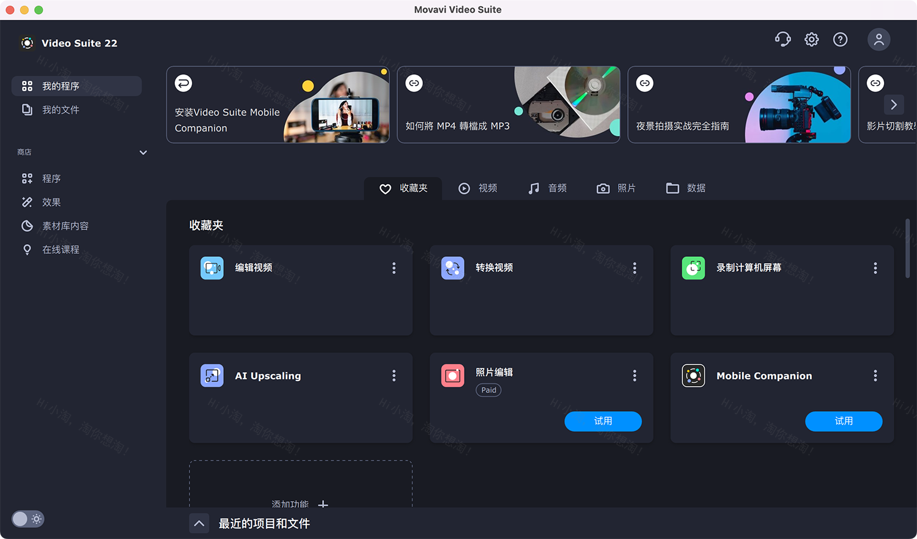
Task: Open settings gear icon
Action: tap(811, 40)
